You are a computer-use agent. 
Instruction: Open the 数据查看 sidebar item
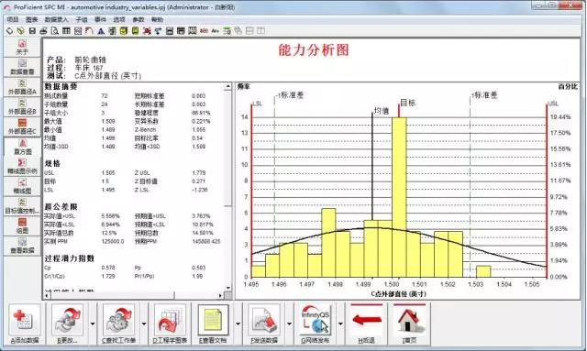click(x=22, y=67)
